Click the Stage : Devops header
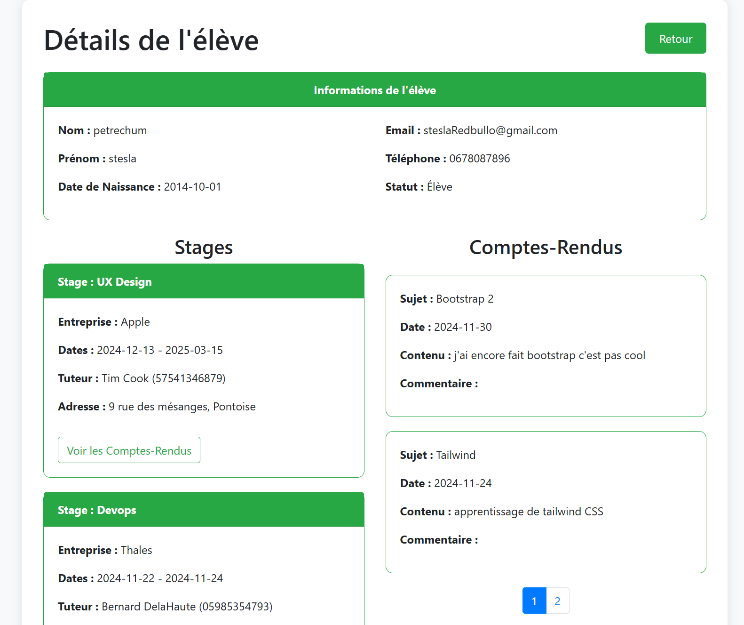744x625 pixels. click(97, 510)
